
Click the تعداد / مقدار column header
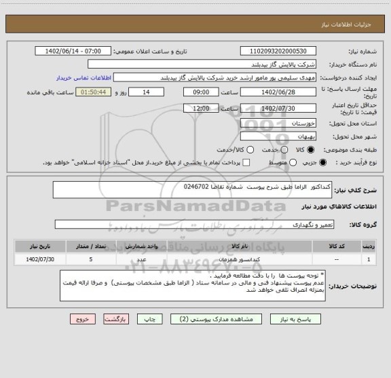pyautogui.click(x=91, y=246)
